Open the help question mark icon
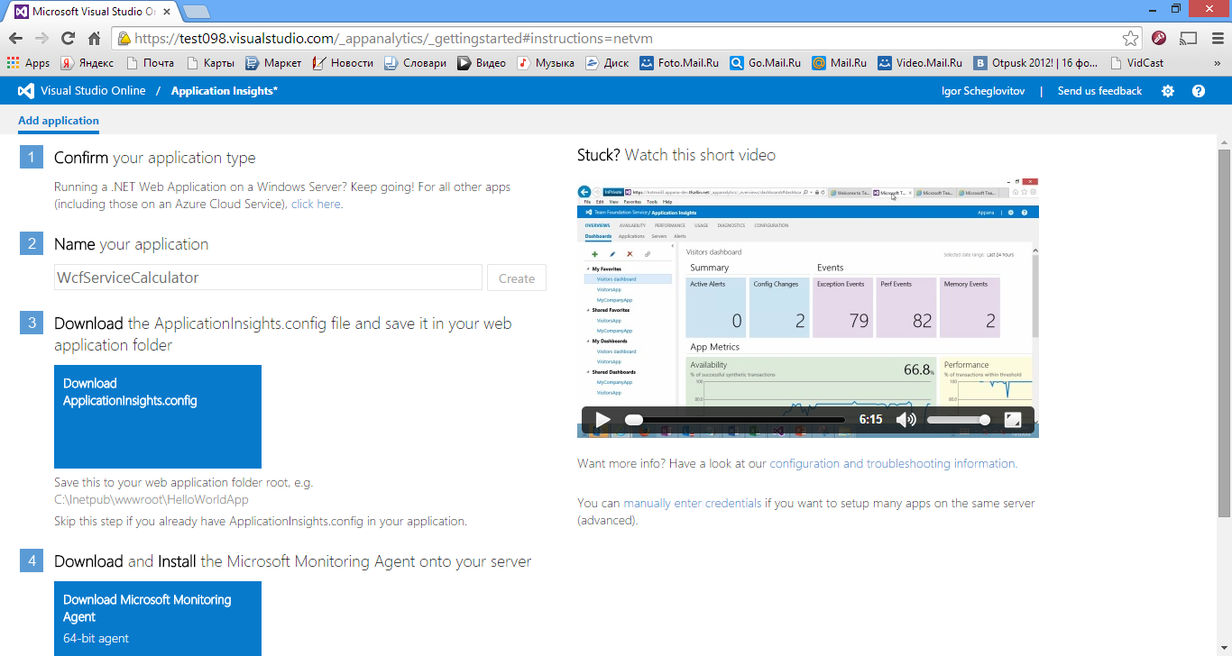The height and width of the screenshot is (656, 1232). (x=1199, y=91)
